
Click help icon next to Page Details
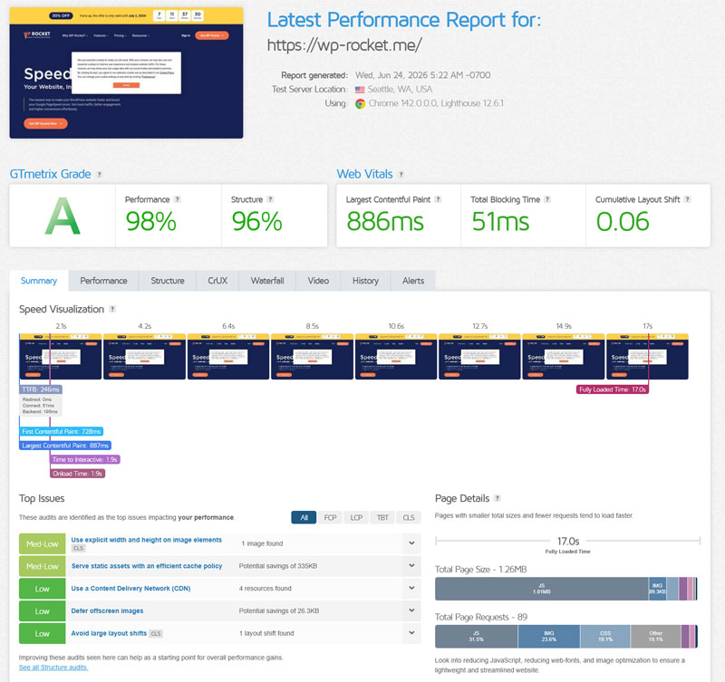pos(497,498)
